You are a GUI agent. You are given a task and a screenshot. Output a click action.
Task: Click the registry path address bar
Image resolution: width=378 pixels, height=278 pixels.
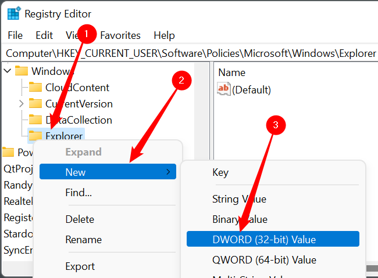tap(191, 53)
